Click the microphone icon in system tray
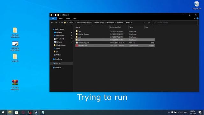This screenshot has width=204, height=115. tap(172, 112)
